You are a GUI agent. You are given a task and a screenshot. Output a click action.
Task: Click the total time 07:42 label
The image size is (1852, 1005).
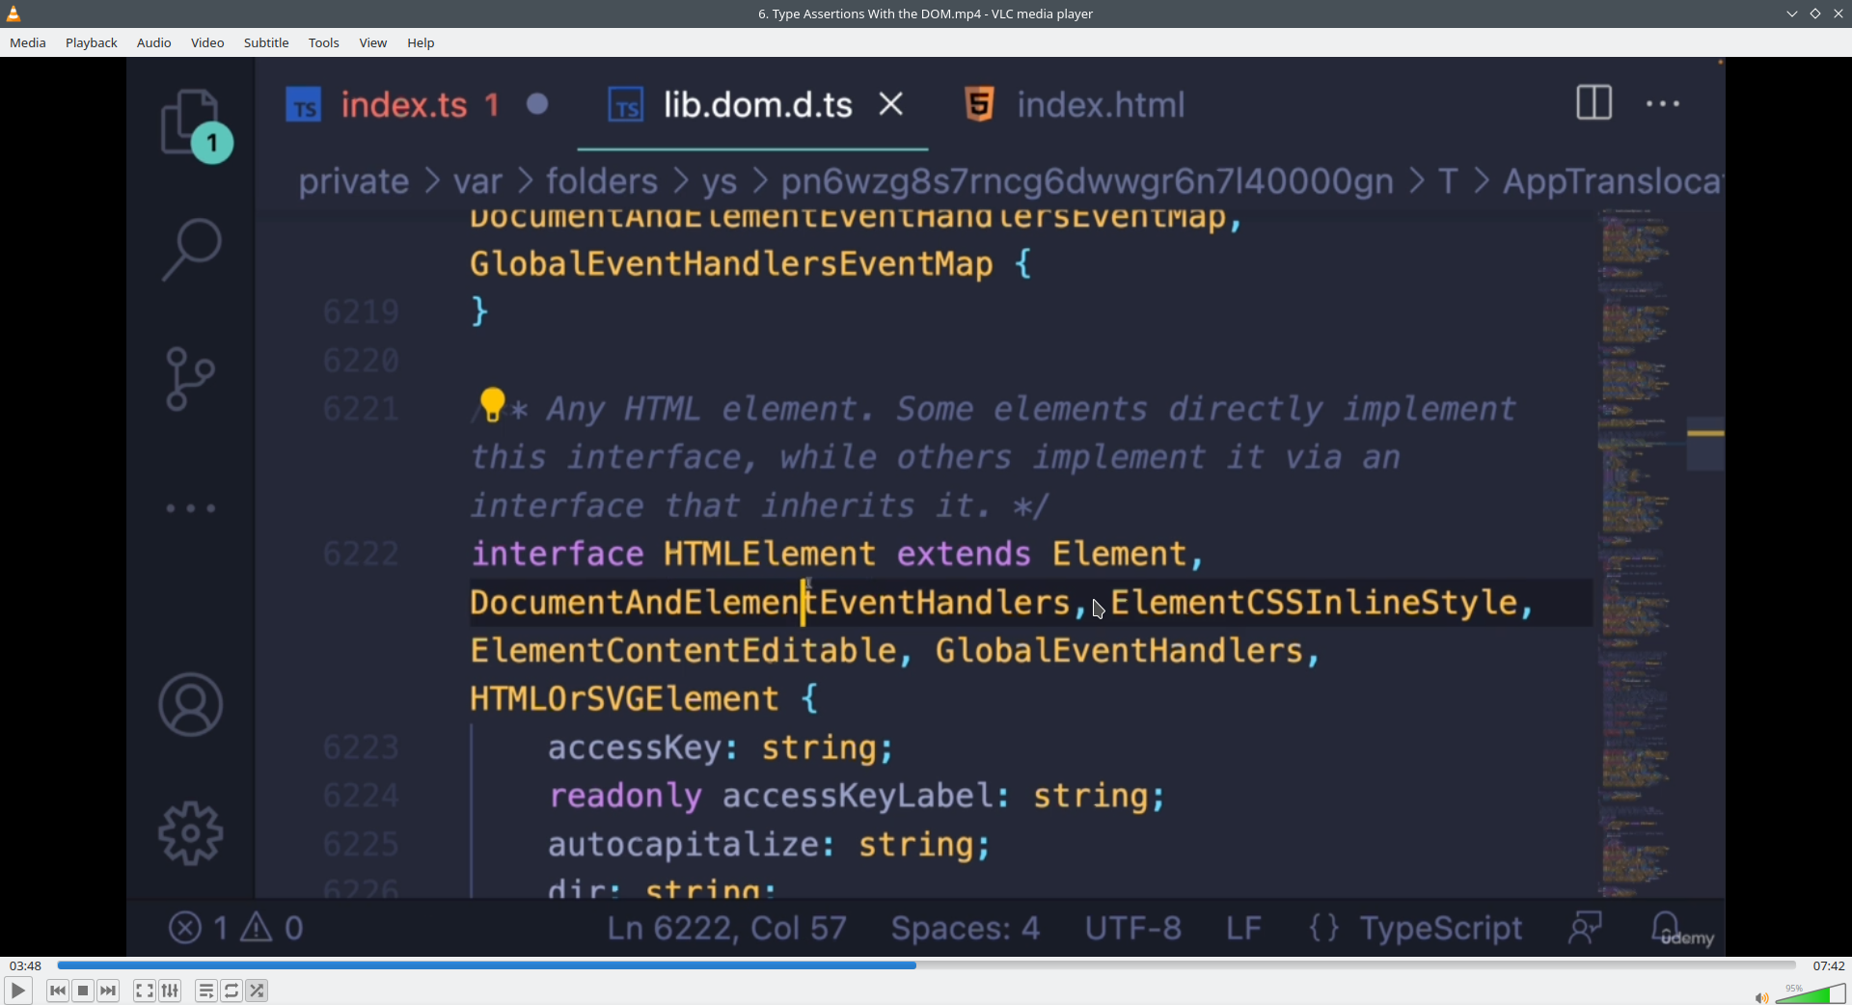coord(1828,965)
